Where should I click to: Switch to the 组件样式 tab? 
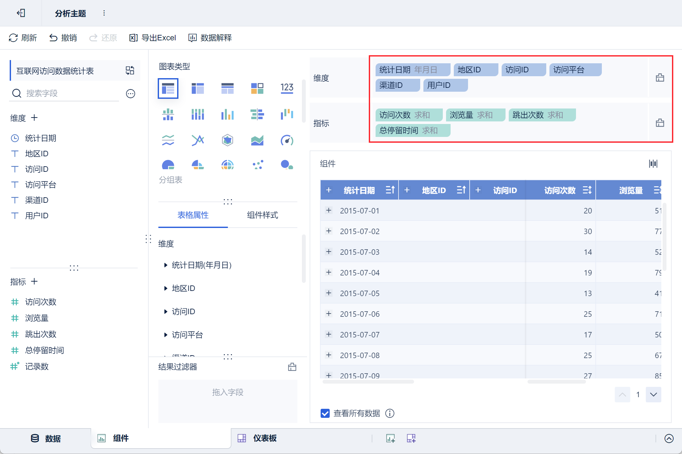(262, 215)
